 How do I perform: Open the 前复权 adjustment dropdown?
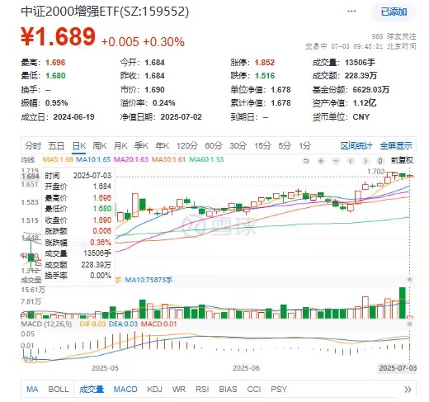pos(402,160)
